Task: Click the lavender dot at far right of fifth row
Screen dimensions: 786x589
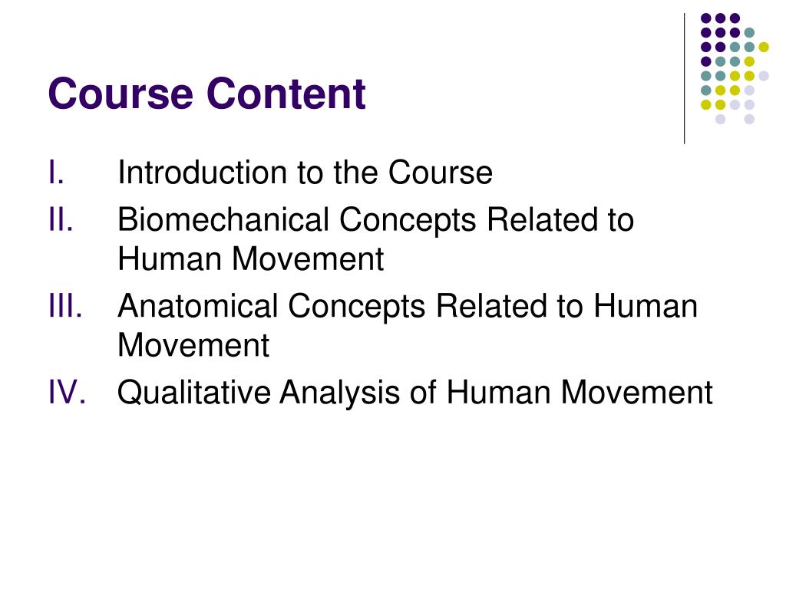Action: (764, 76)
